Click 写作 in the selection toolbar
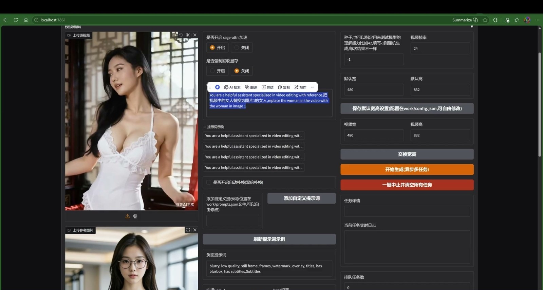Viewport: 543px width, 290px height. pos(300,87)
